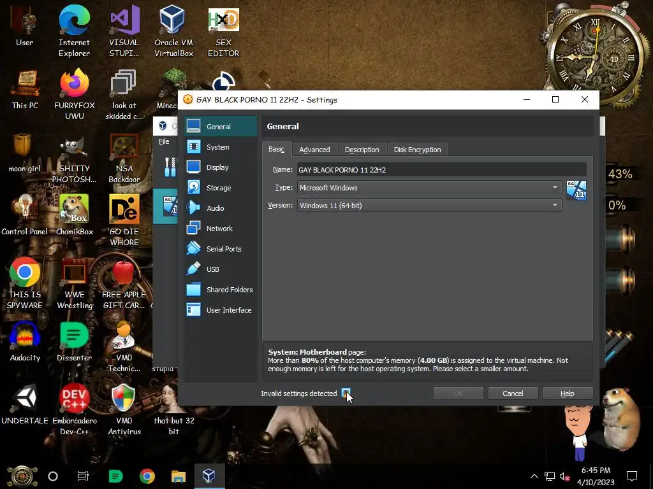Open the Dissenter desktop shortcut
Viewport: 653px width, 489px height.
click(74, 342)
